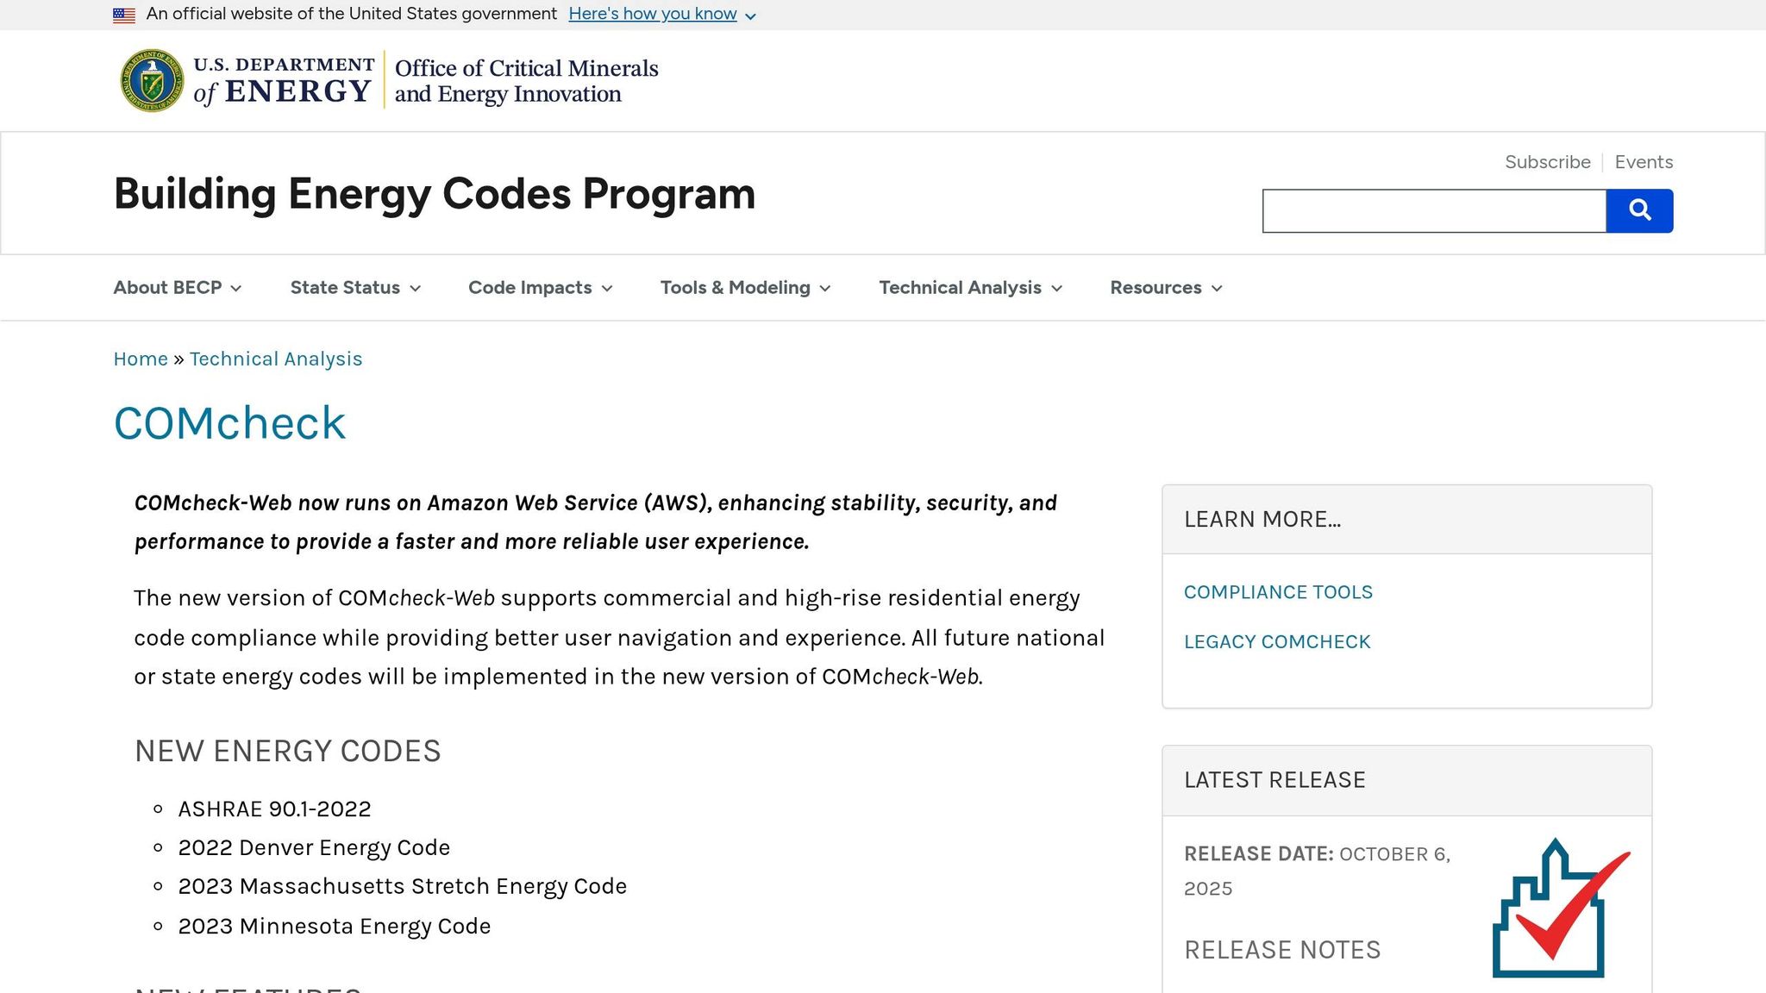Go to Home breadcrumb link
The height and width of the screenshot is (993, 1766).
pos(141,359)
